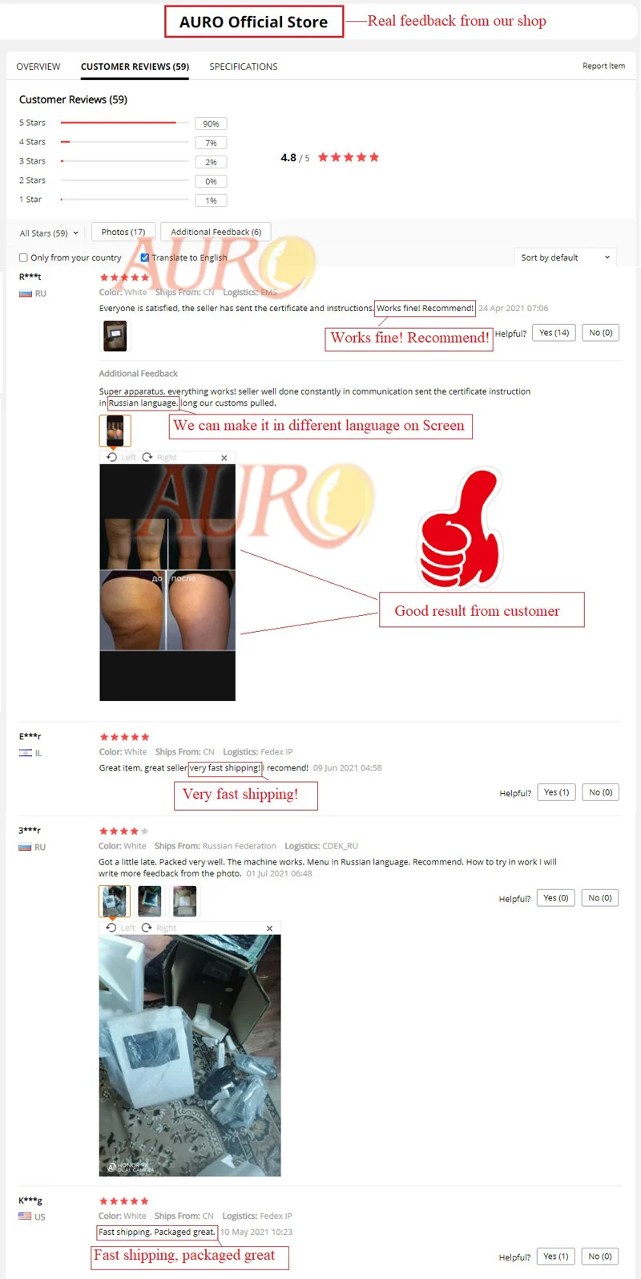
Task: Enable Only from your country checkbox
Action: pyautogui.click(x=23, y=257)
